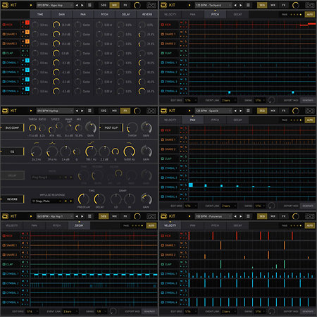
Task: Go to next preset in the mixer panel
Action: [82, 5]
